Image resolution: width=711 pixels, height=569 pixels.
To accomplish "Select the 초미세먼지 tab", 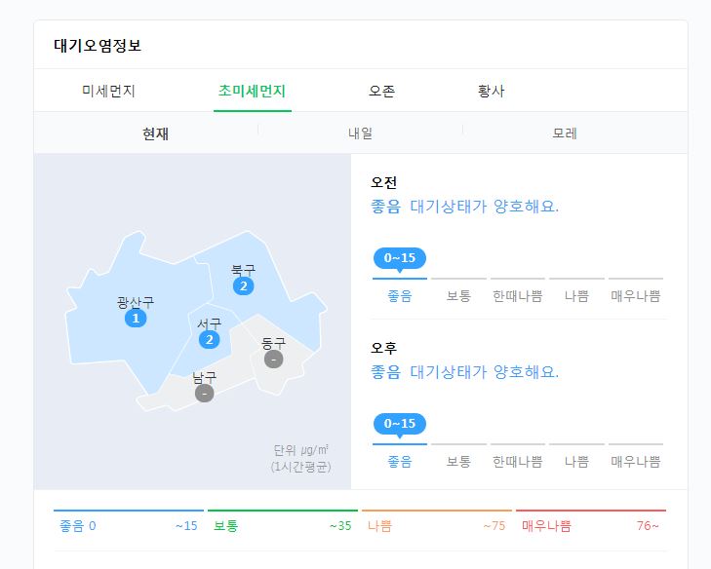I will [252, 92].
